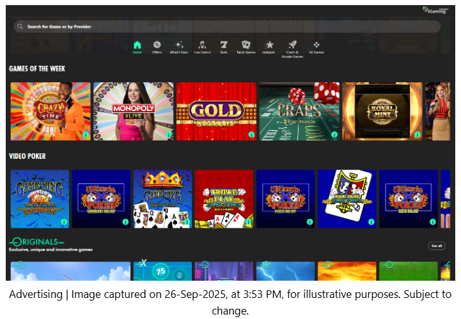Launch the Crazy Time game thumbnail
Viewport: 461px width, 319px height.
(51, 111)
